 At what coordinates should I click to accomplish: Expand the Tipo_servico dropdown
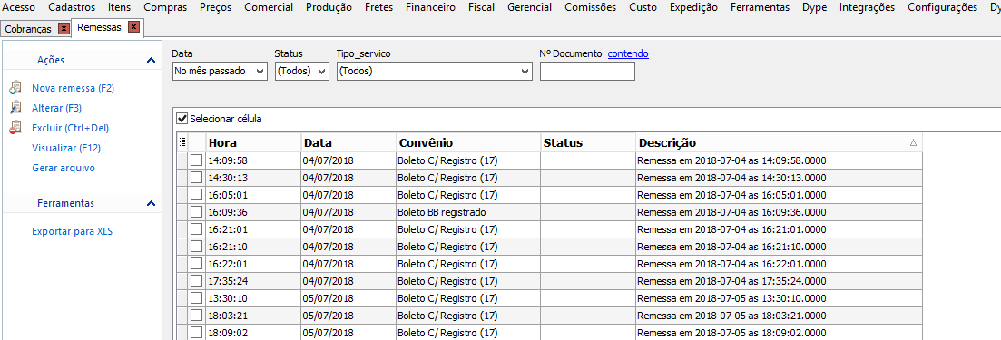[434, 71]
